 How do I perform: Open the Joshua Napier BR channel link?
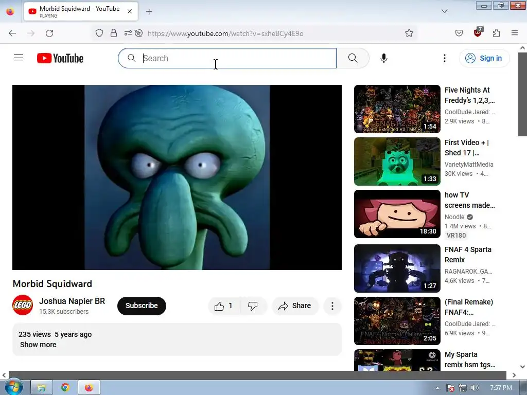(x=72, y=301)
